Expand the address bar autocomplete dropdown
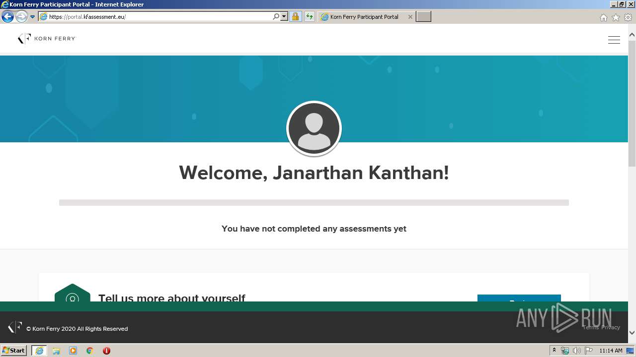Viewport: 636px width, 357px height. coord(284,16)
